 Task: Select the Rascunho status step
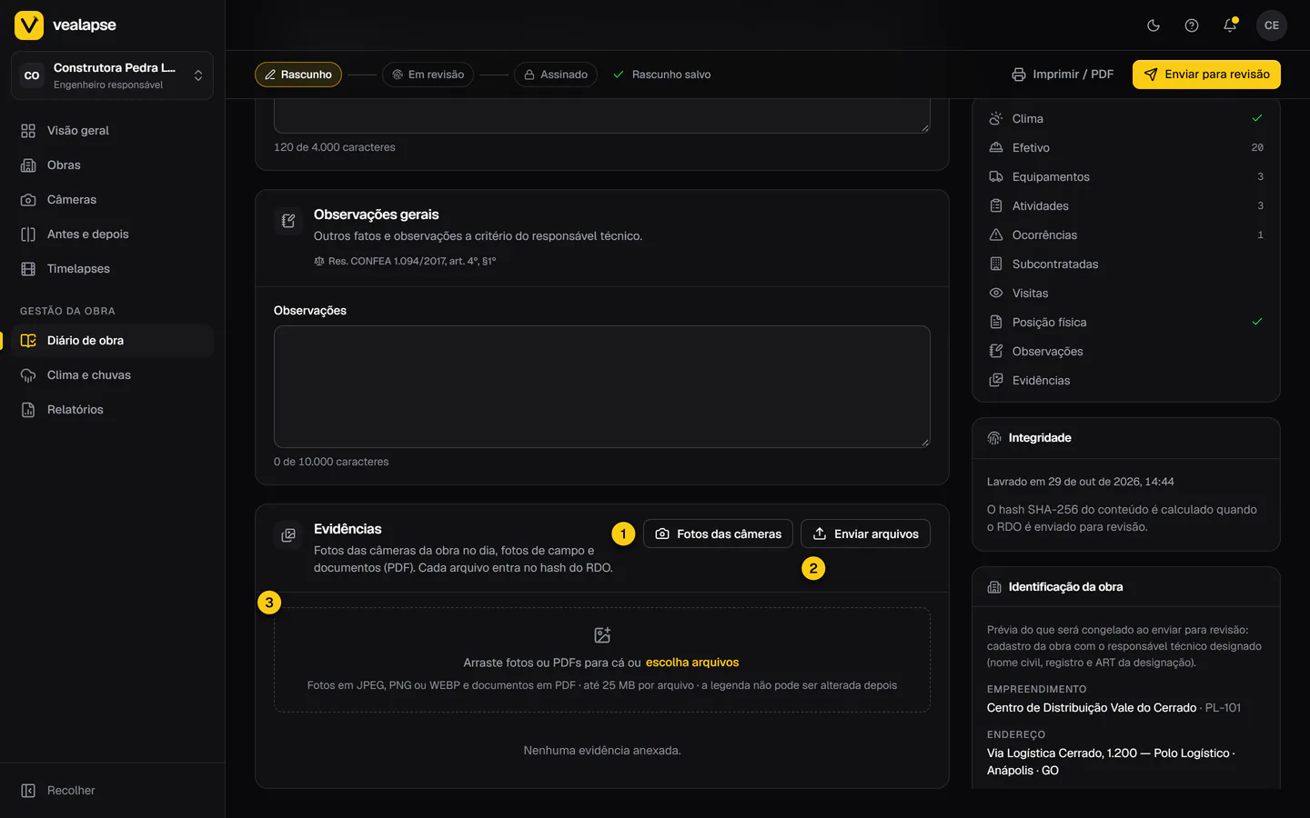pos(298,75)
